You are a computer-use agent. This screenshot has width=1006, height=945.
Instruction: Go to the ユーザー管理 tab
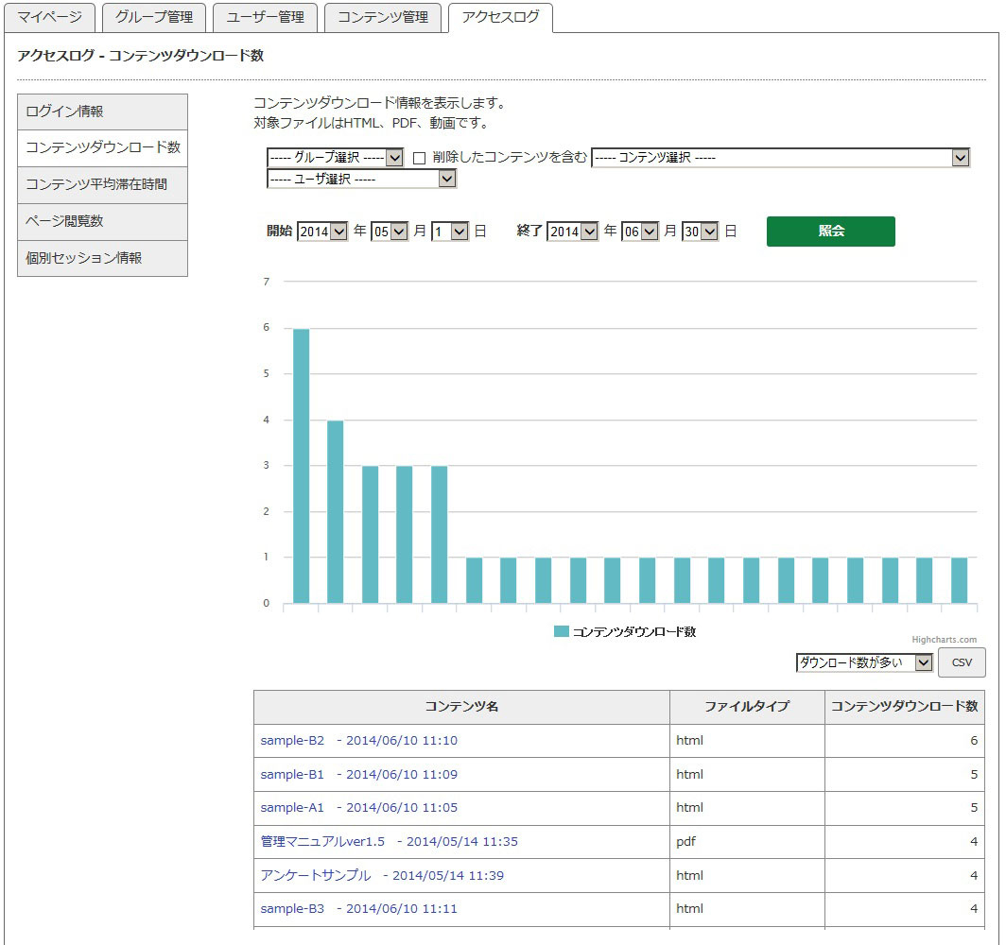[265, 17]
